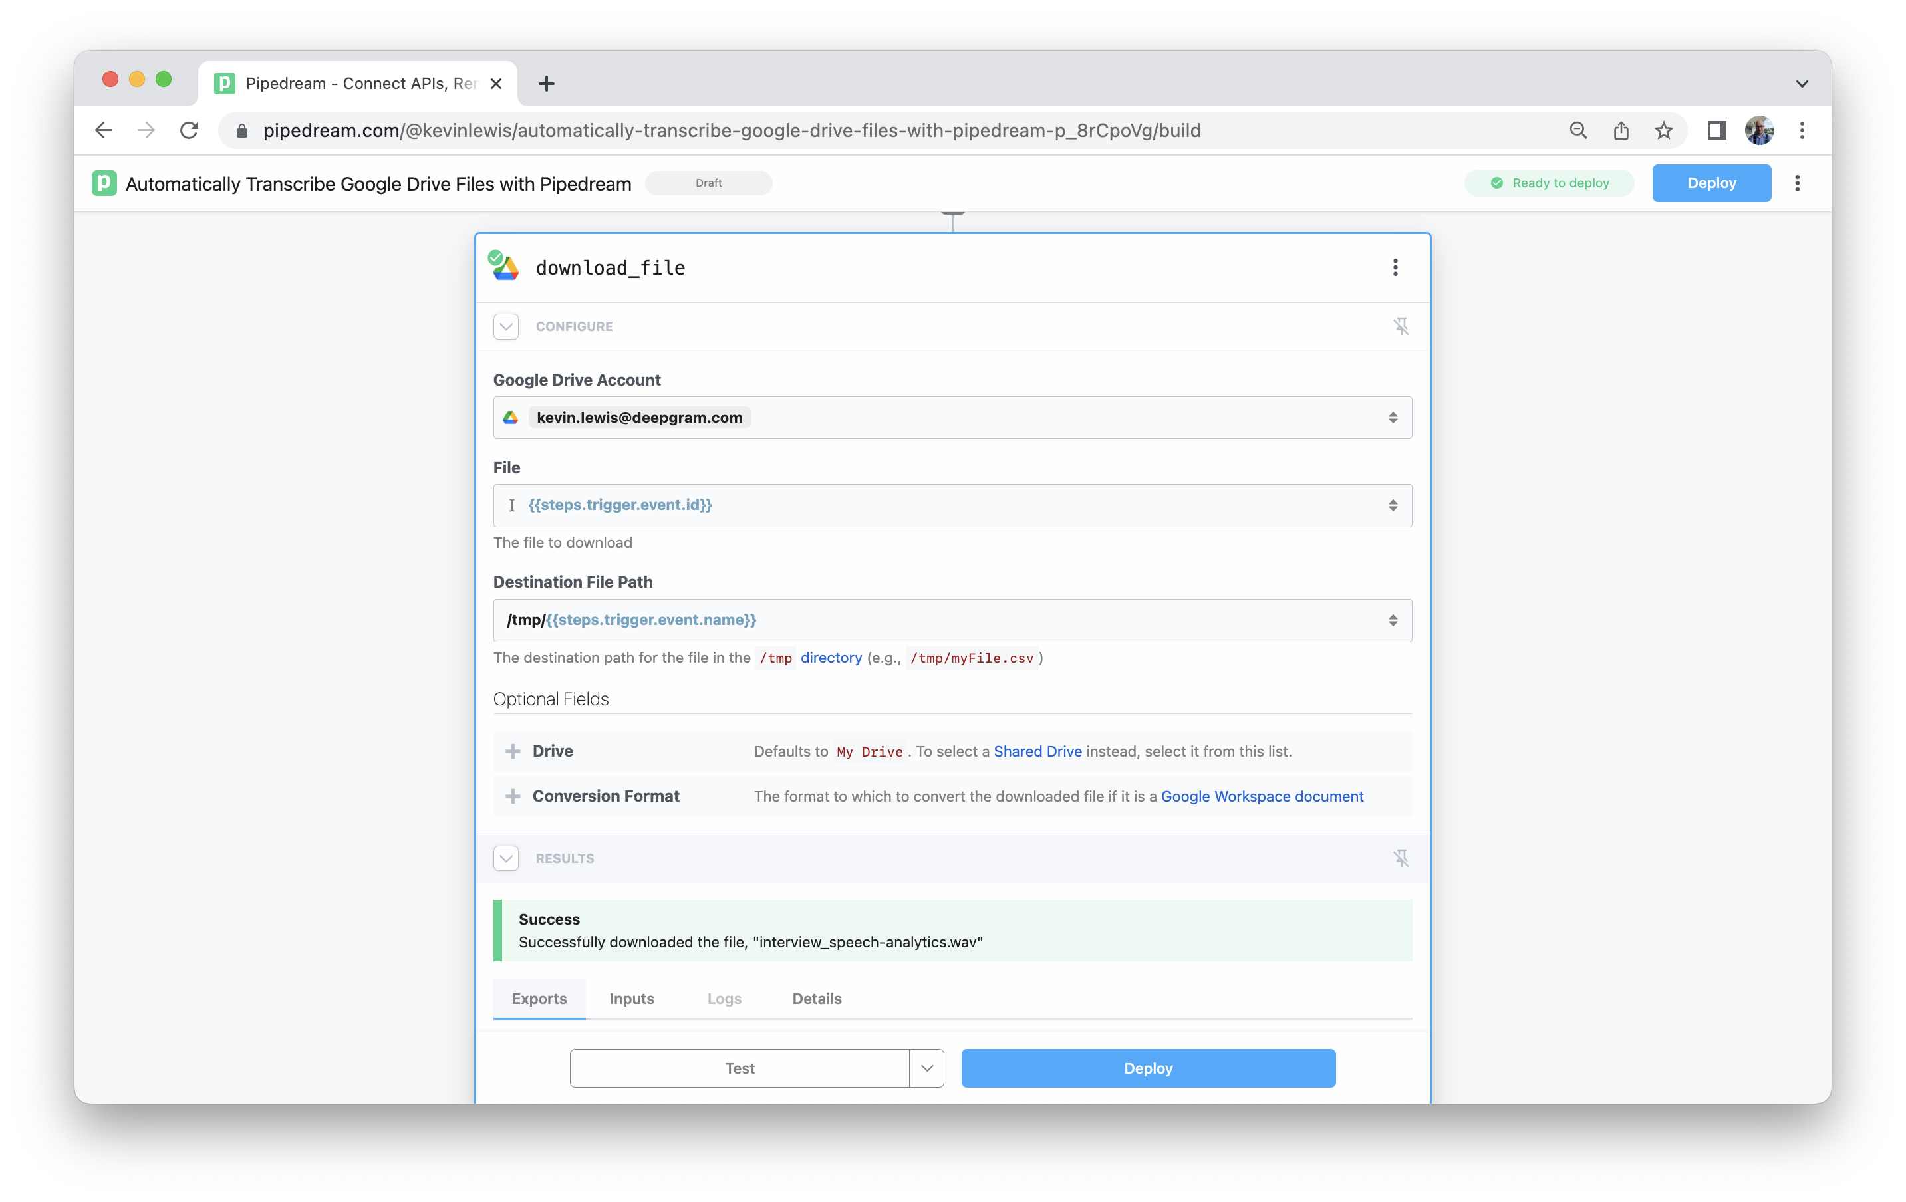Click the Pipedream logo in header
Viewport: 1906px width, 1202px height.
click(x=104, y=183)
